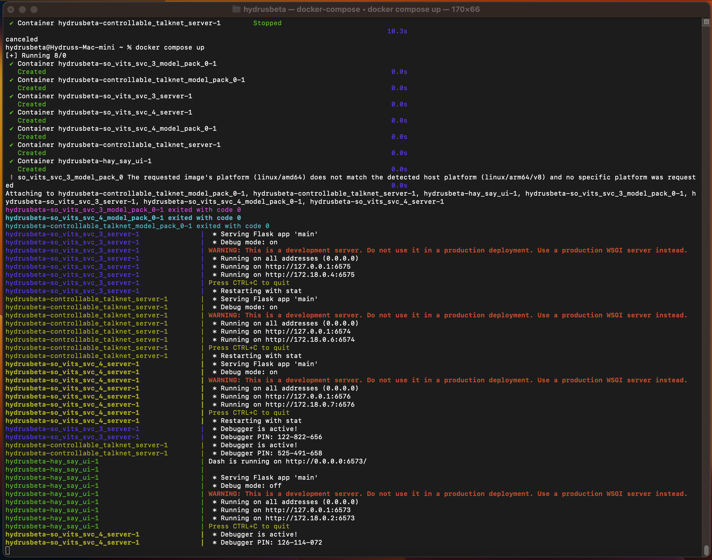Click the green 'Stopped' status text
The width and height of the screenshot is (712, 560).
[267, 23]
